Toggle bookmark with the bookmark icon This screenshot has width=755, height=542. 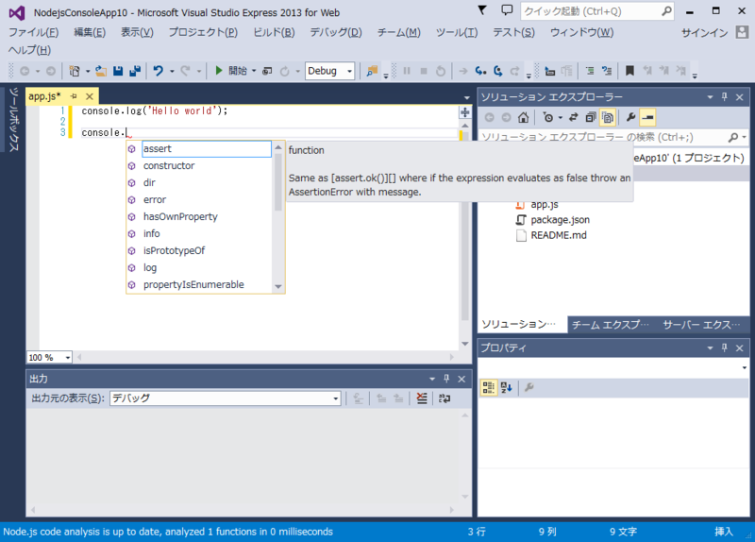[629, 71]
